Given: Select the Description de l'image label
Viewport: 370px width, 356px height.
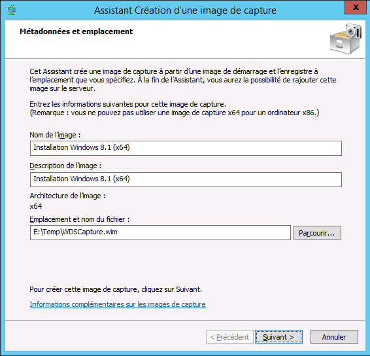Looking at the screenshot, I should pyautogui.click(x=65, y=166).
